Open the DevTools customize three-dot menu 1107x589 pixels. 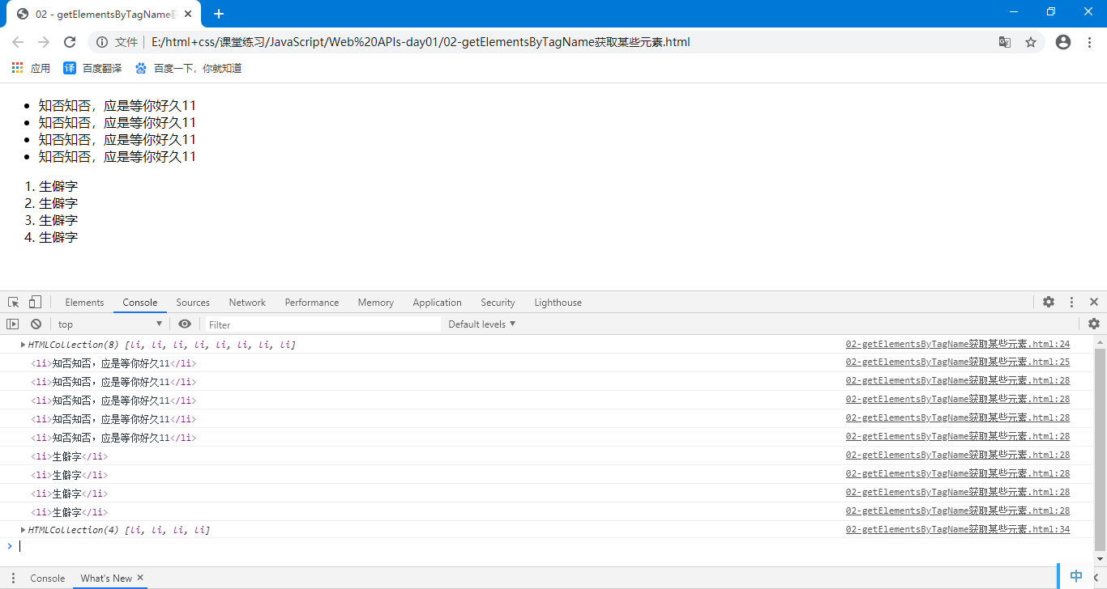(1071, 302)
